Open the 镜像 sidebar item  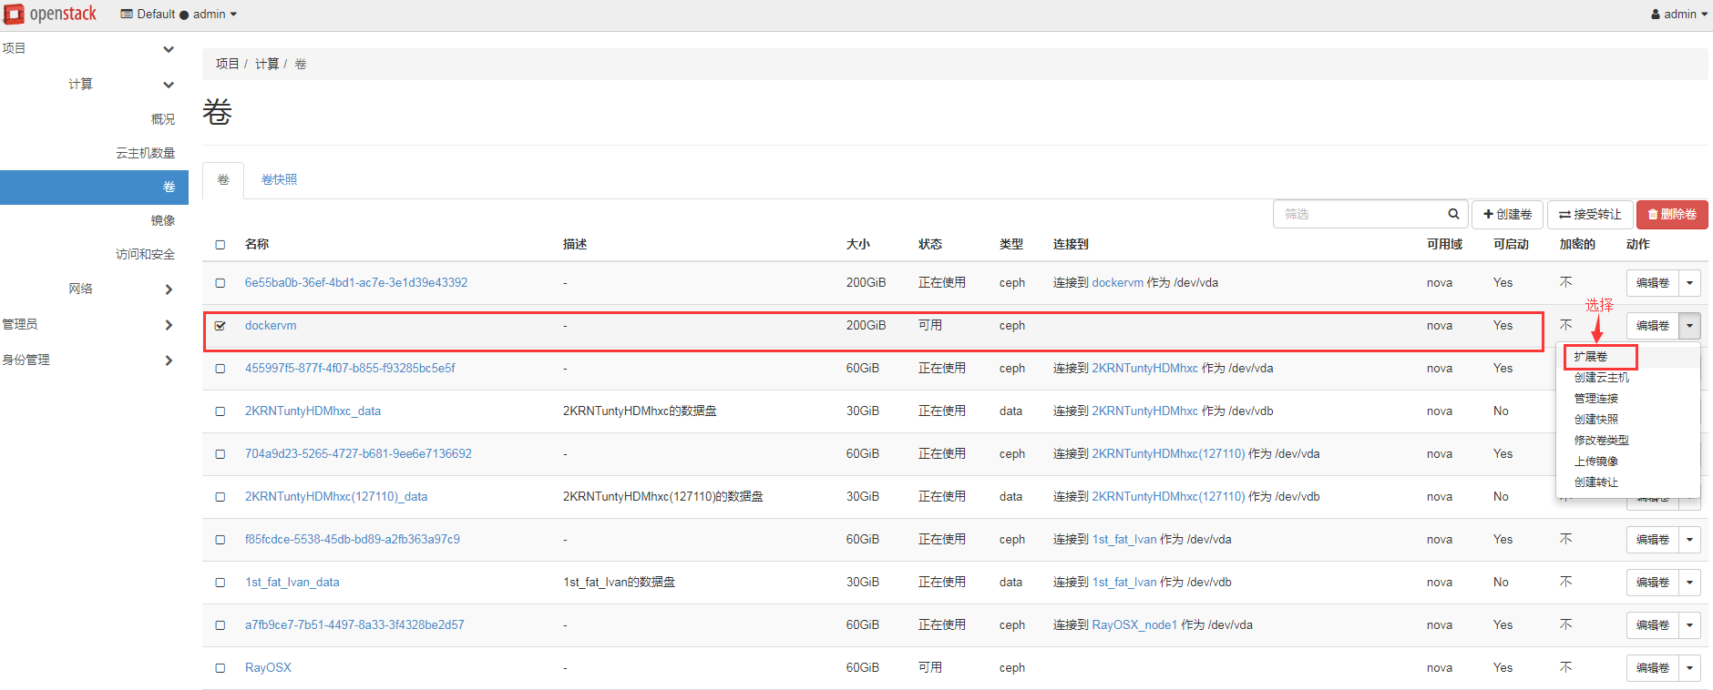(x=162, y=220)
